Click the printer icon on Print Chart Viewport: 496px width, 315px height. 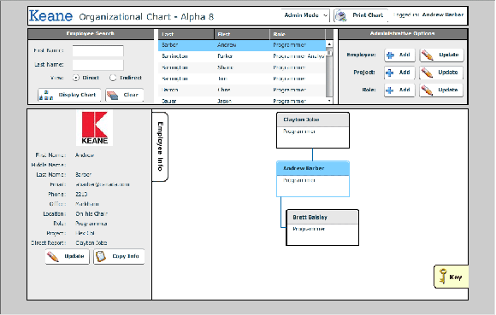click(x=341, y=15)
